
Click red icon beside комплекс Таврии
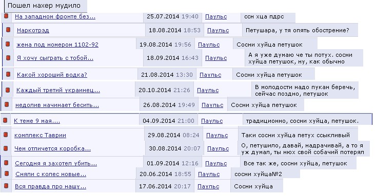point(6,135)
